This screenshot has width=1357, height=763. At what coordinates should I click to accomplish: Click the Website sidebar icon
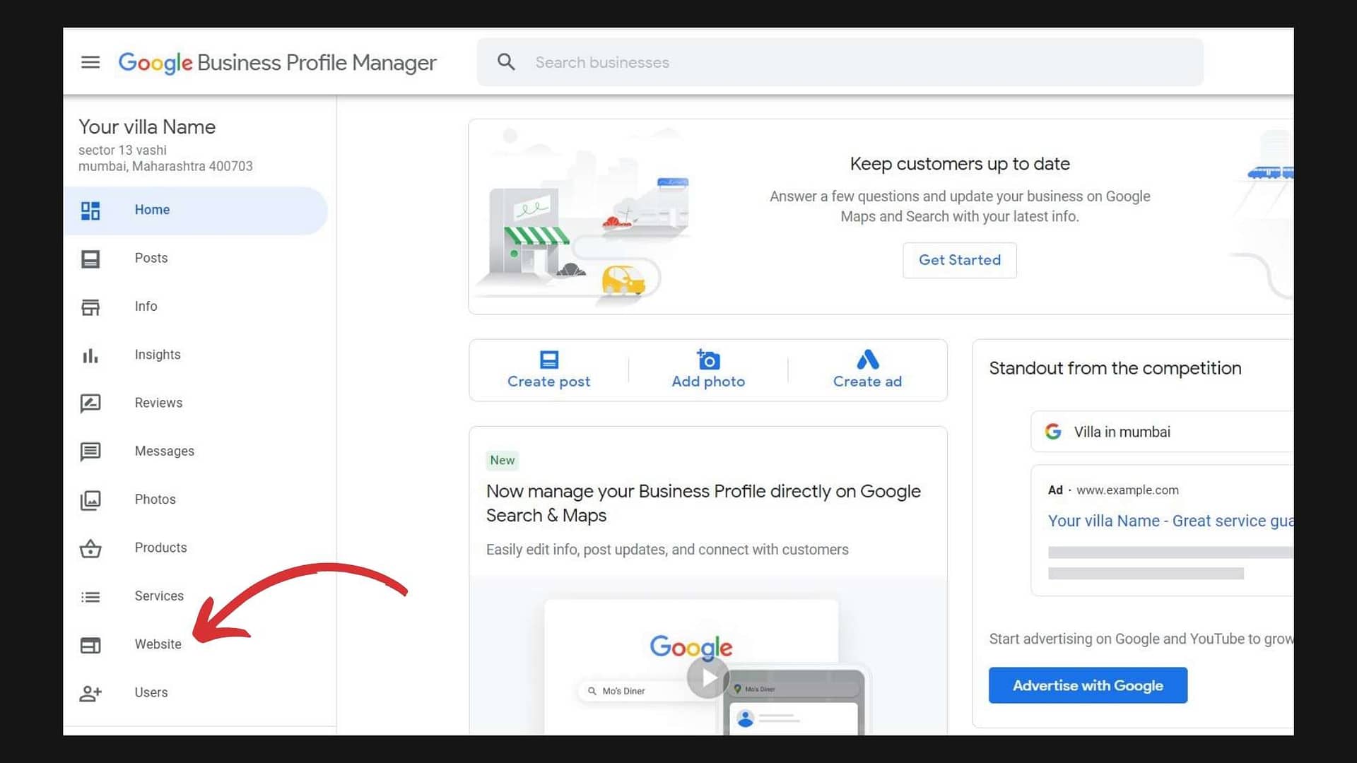[90, 645]
